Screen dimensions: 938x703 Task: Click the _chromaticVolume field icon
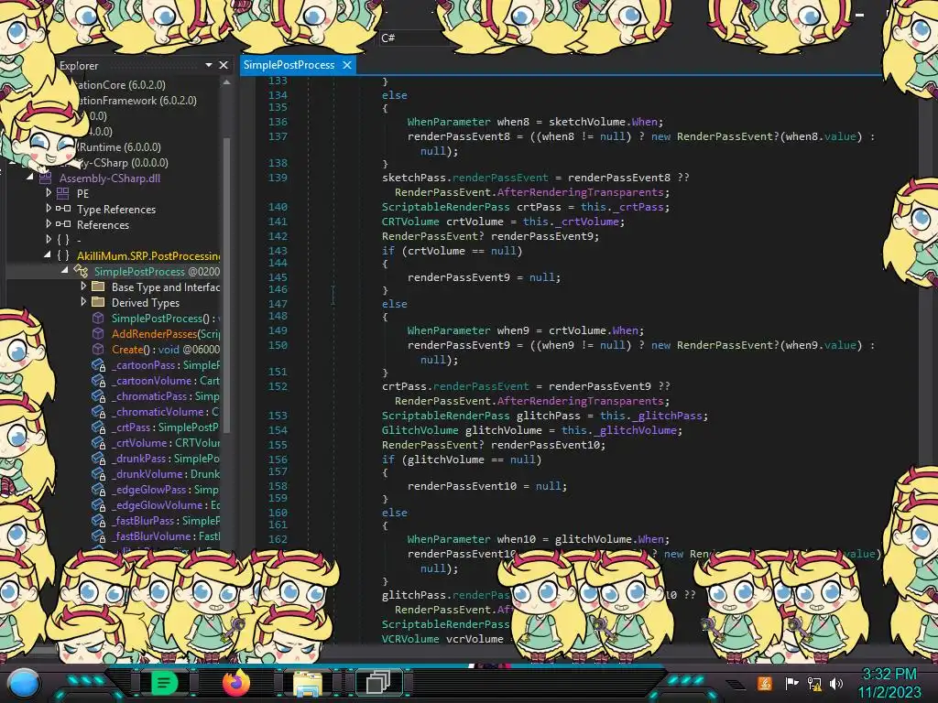click(x=99, y=411)
